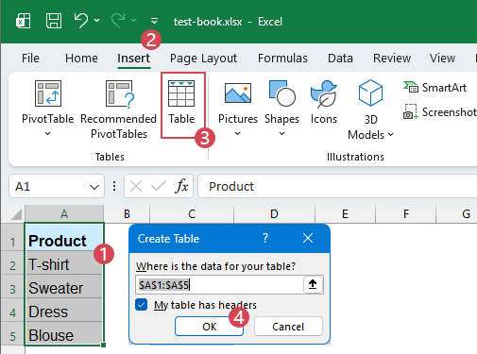This screenshot has height=354, width=477.
Task: Expand the Pictures dropdown chevron
Action: [238, 134]
